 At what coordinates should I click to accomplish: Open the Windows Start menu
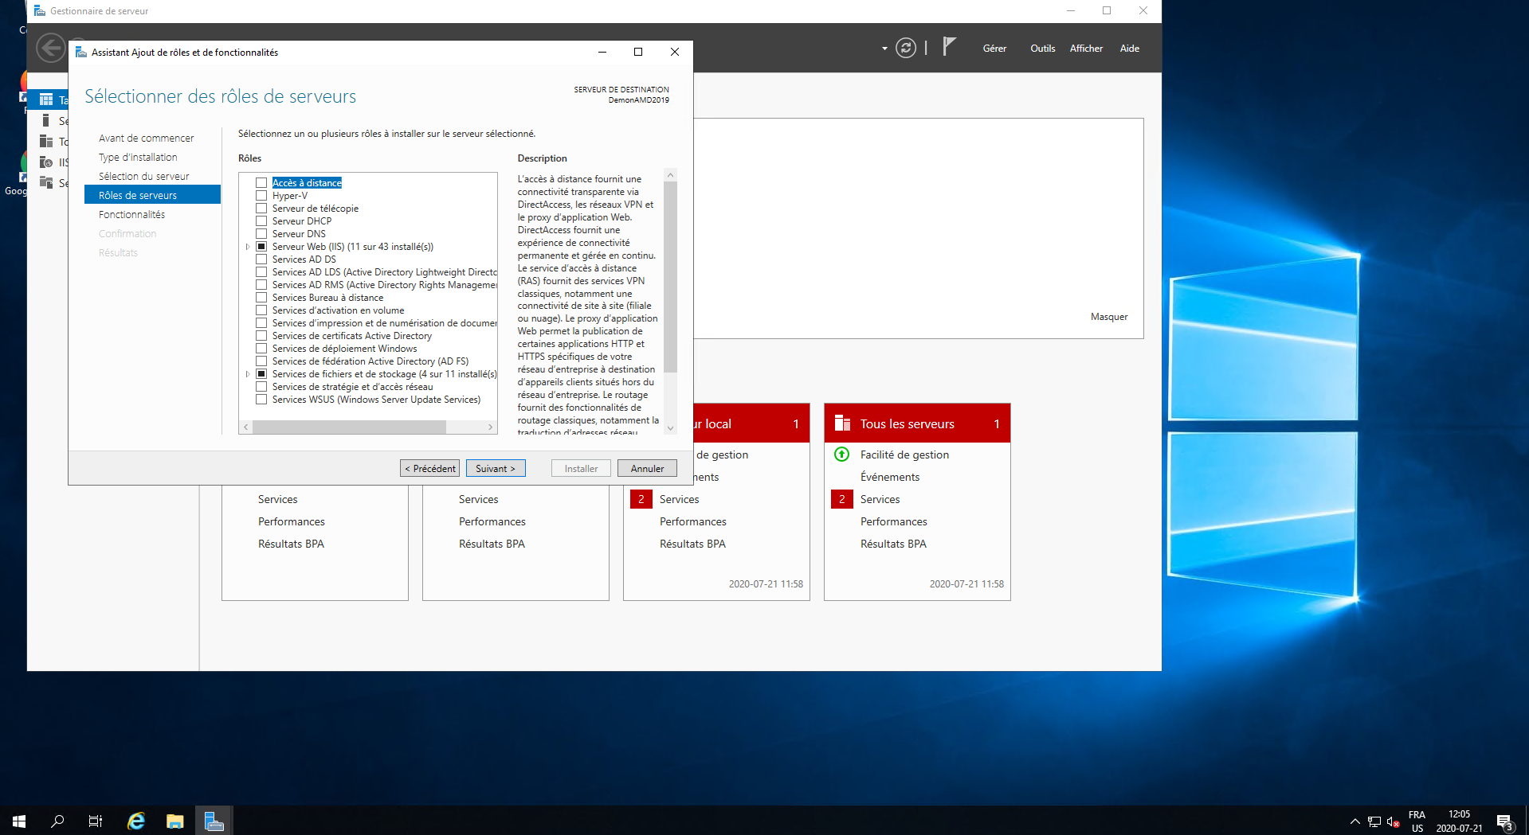click(19, 821)
